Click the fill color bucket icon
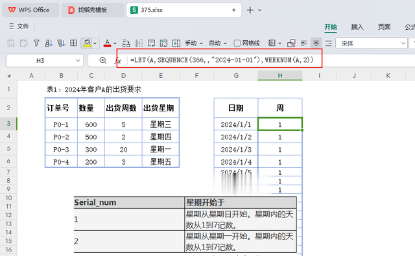The image size is (415, 256). pyautogui.click(x=87, y=43)
